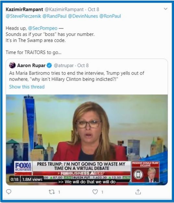Expand the tweet options chevron

[166, 9]
